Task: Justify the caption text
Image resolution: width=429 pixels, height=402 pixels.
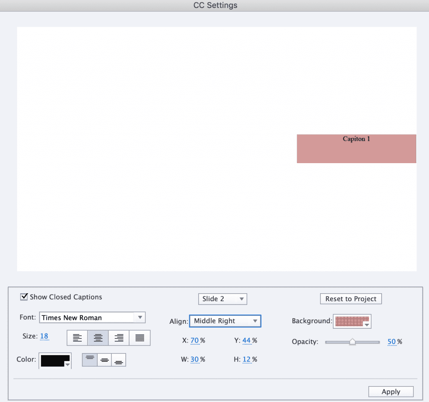Action: click(x=140, y=338)
